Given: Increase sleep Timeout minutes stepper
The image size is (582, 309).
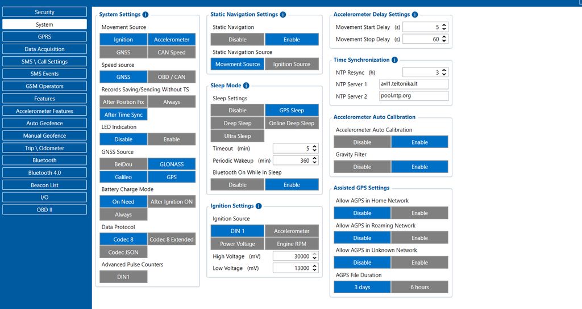Looking at the screenshot, I should point(315,146).
